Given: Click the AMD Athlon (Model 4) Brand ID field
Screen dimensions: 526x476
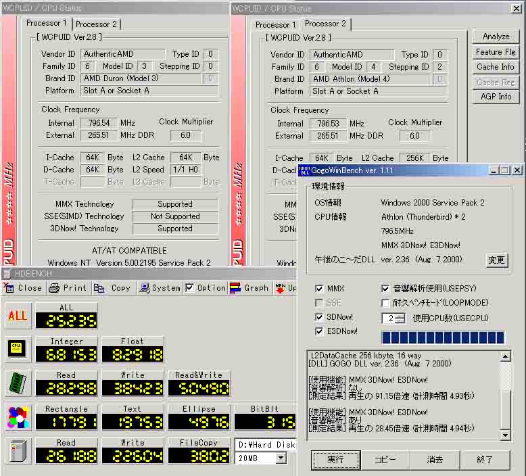Looking at the screenshot, I should tap(370, 79).
